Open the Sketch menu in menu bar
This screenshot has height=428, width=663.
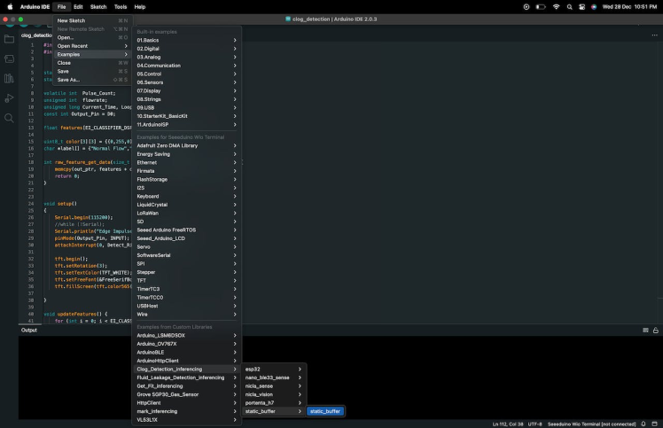coord(97,6)
